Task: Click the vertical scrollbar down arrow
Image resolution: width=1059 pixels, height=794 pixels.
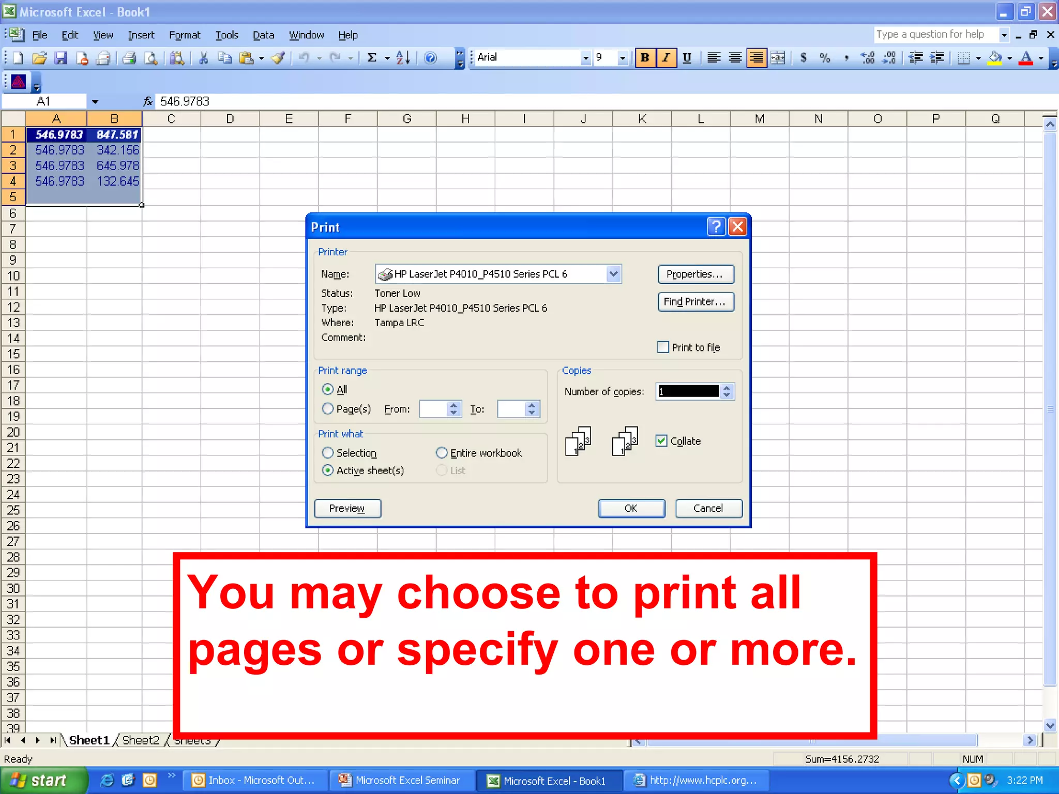Action: (1050, 725)
